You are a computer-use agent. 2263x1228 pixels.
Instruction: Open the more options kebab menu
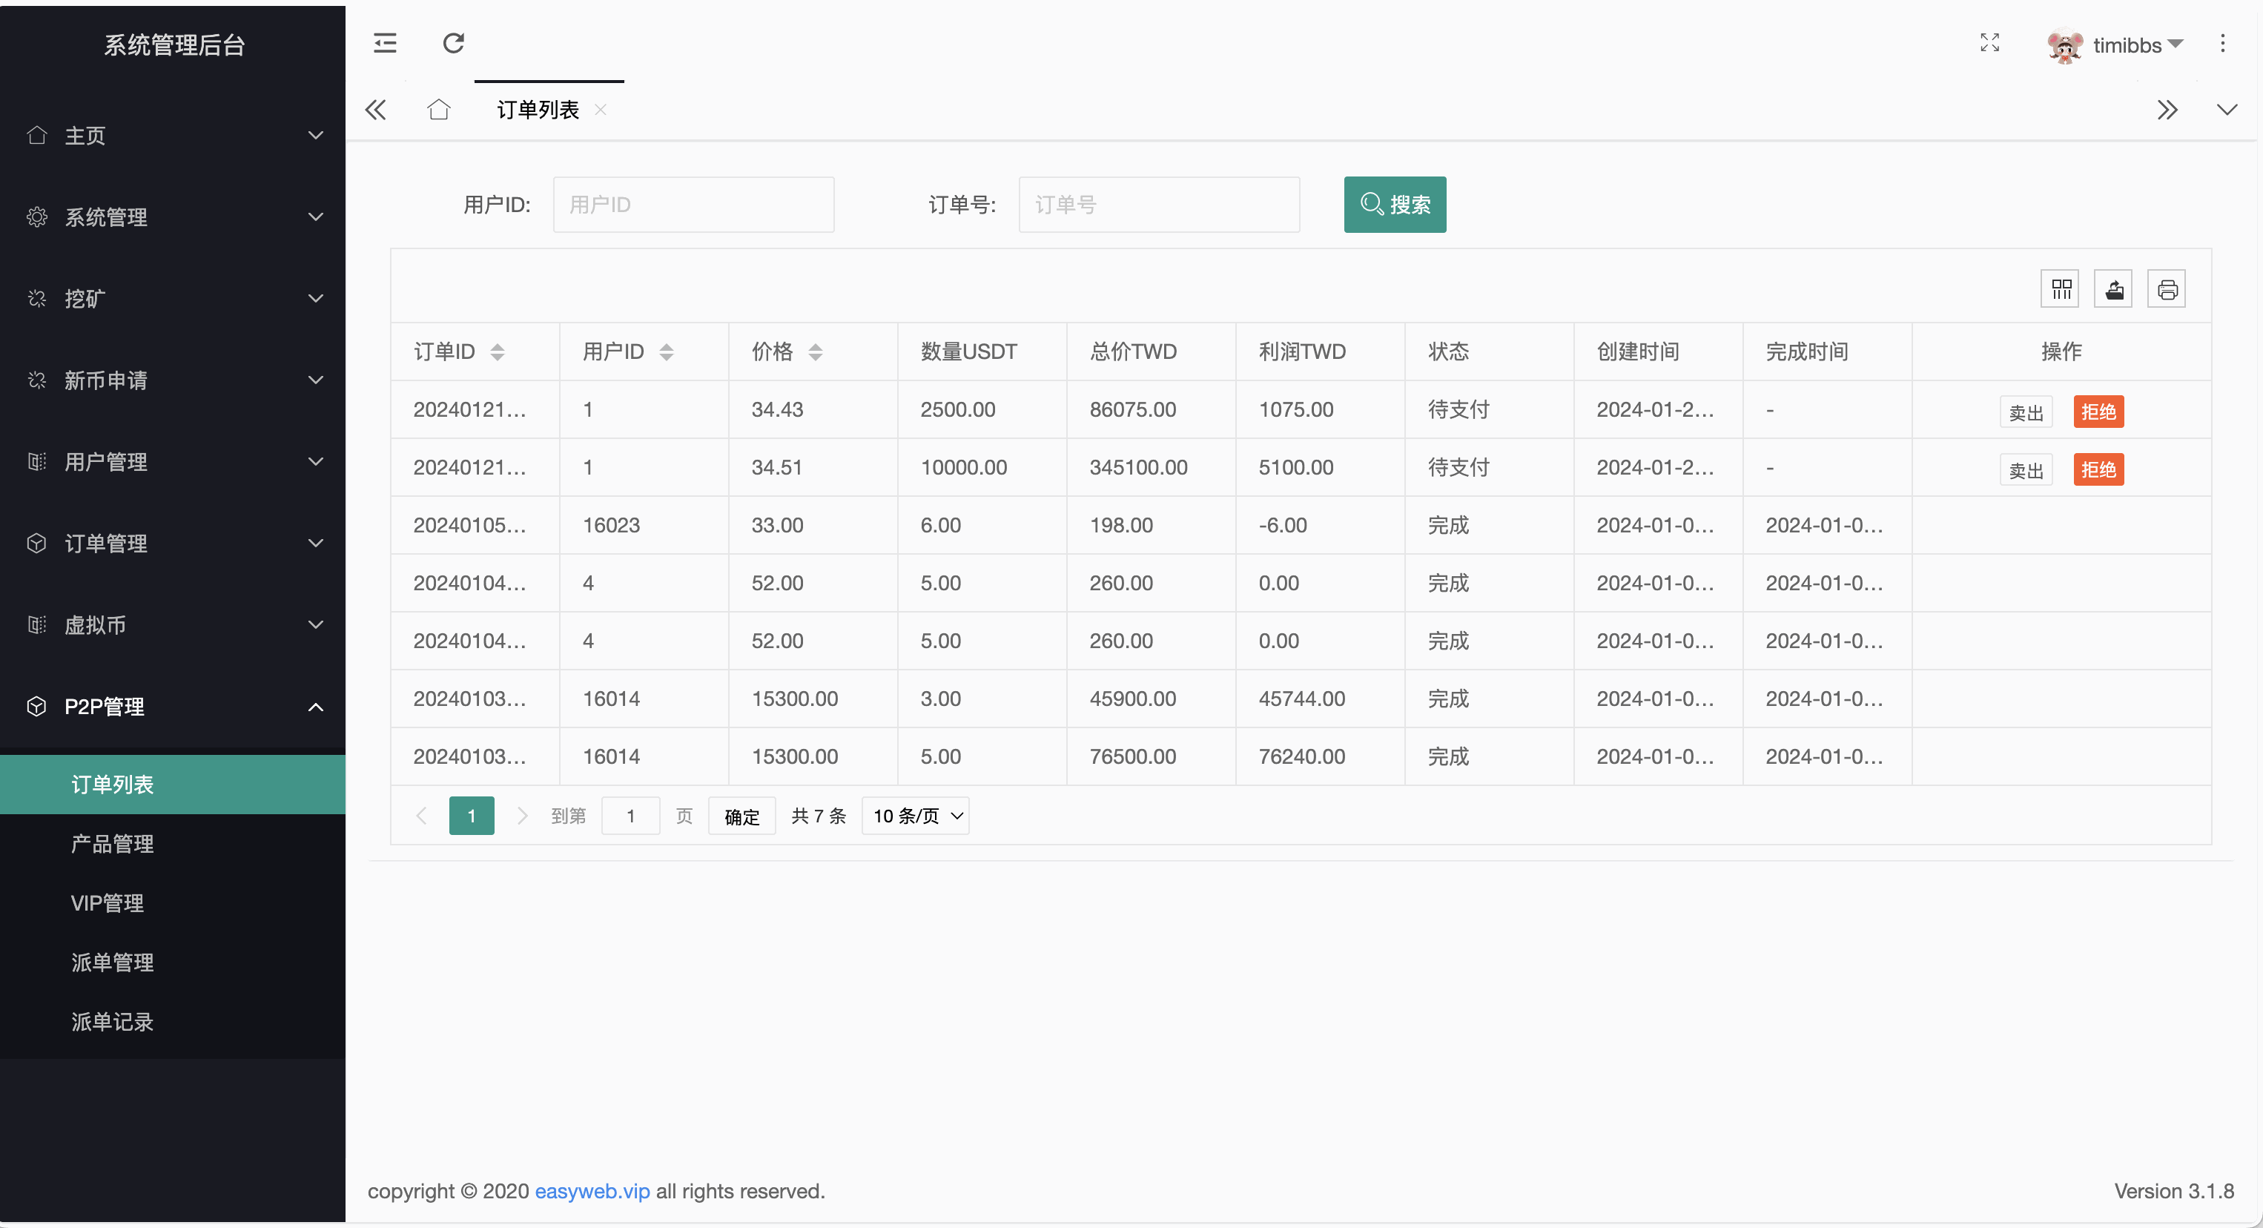pyautogui.click(x=2224, y=43)
